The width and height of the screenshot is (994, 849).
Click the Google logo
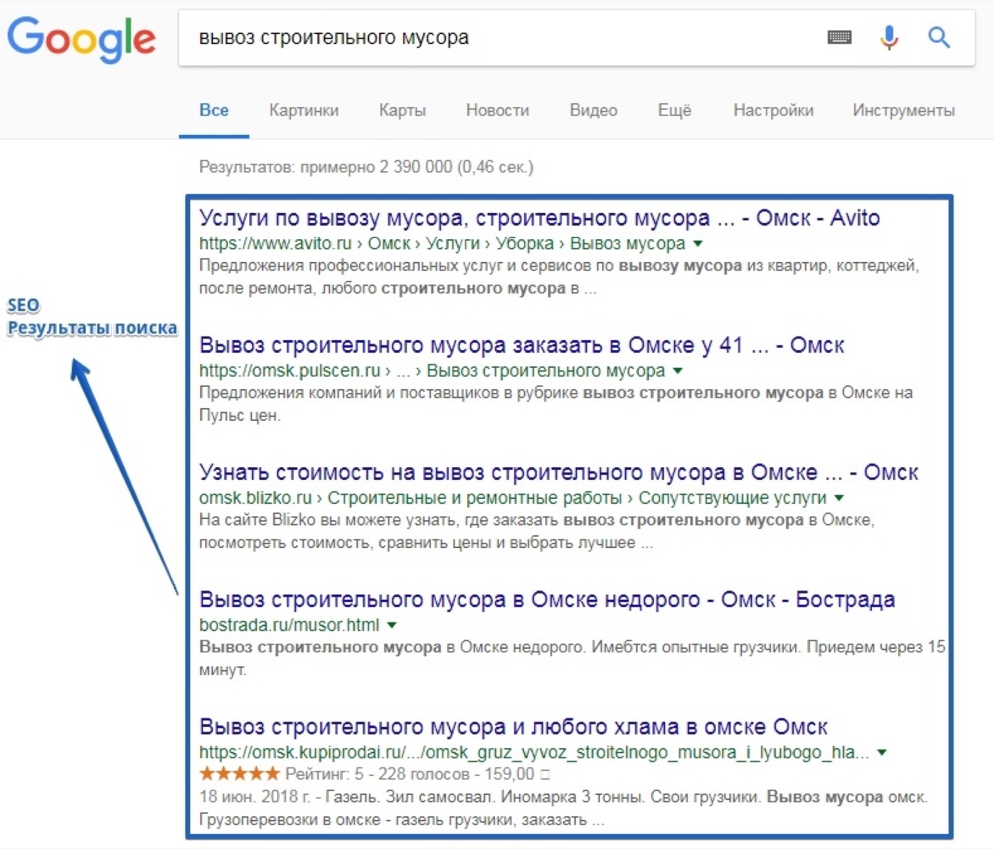(x=81, y=40)
